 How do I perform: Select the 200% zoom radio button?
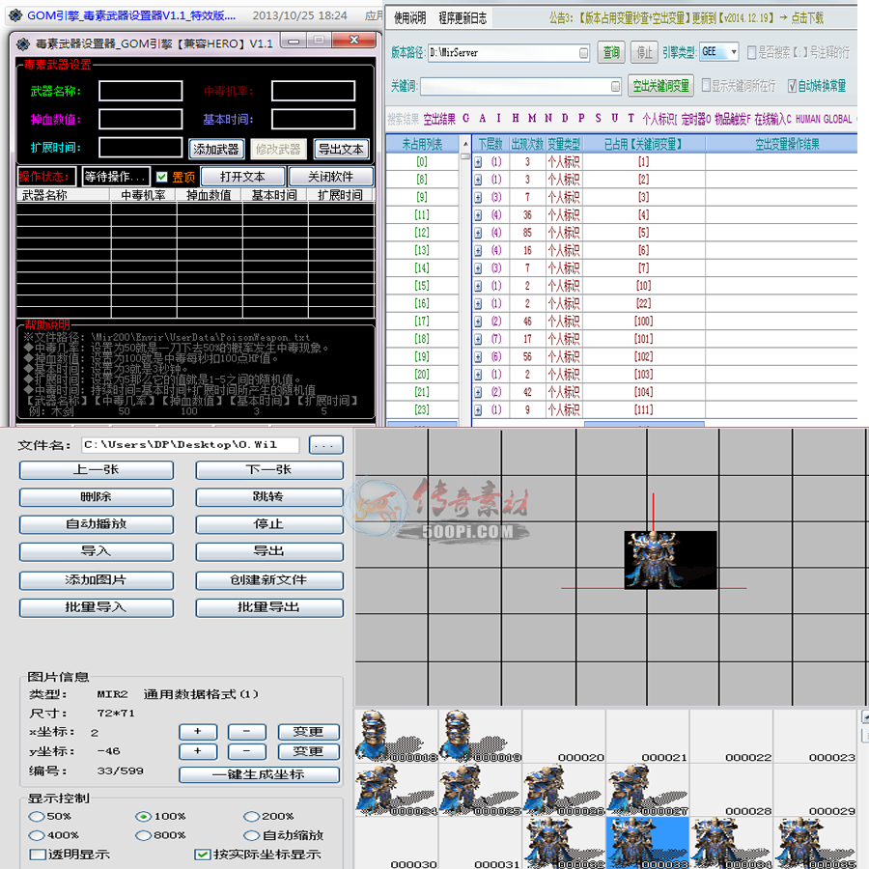[252, 816]
